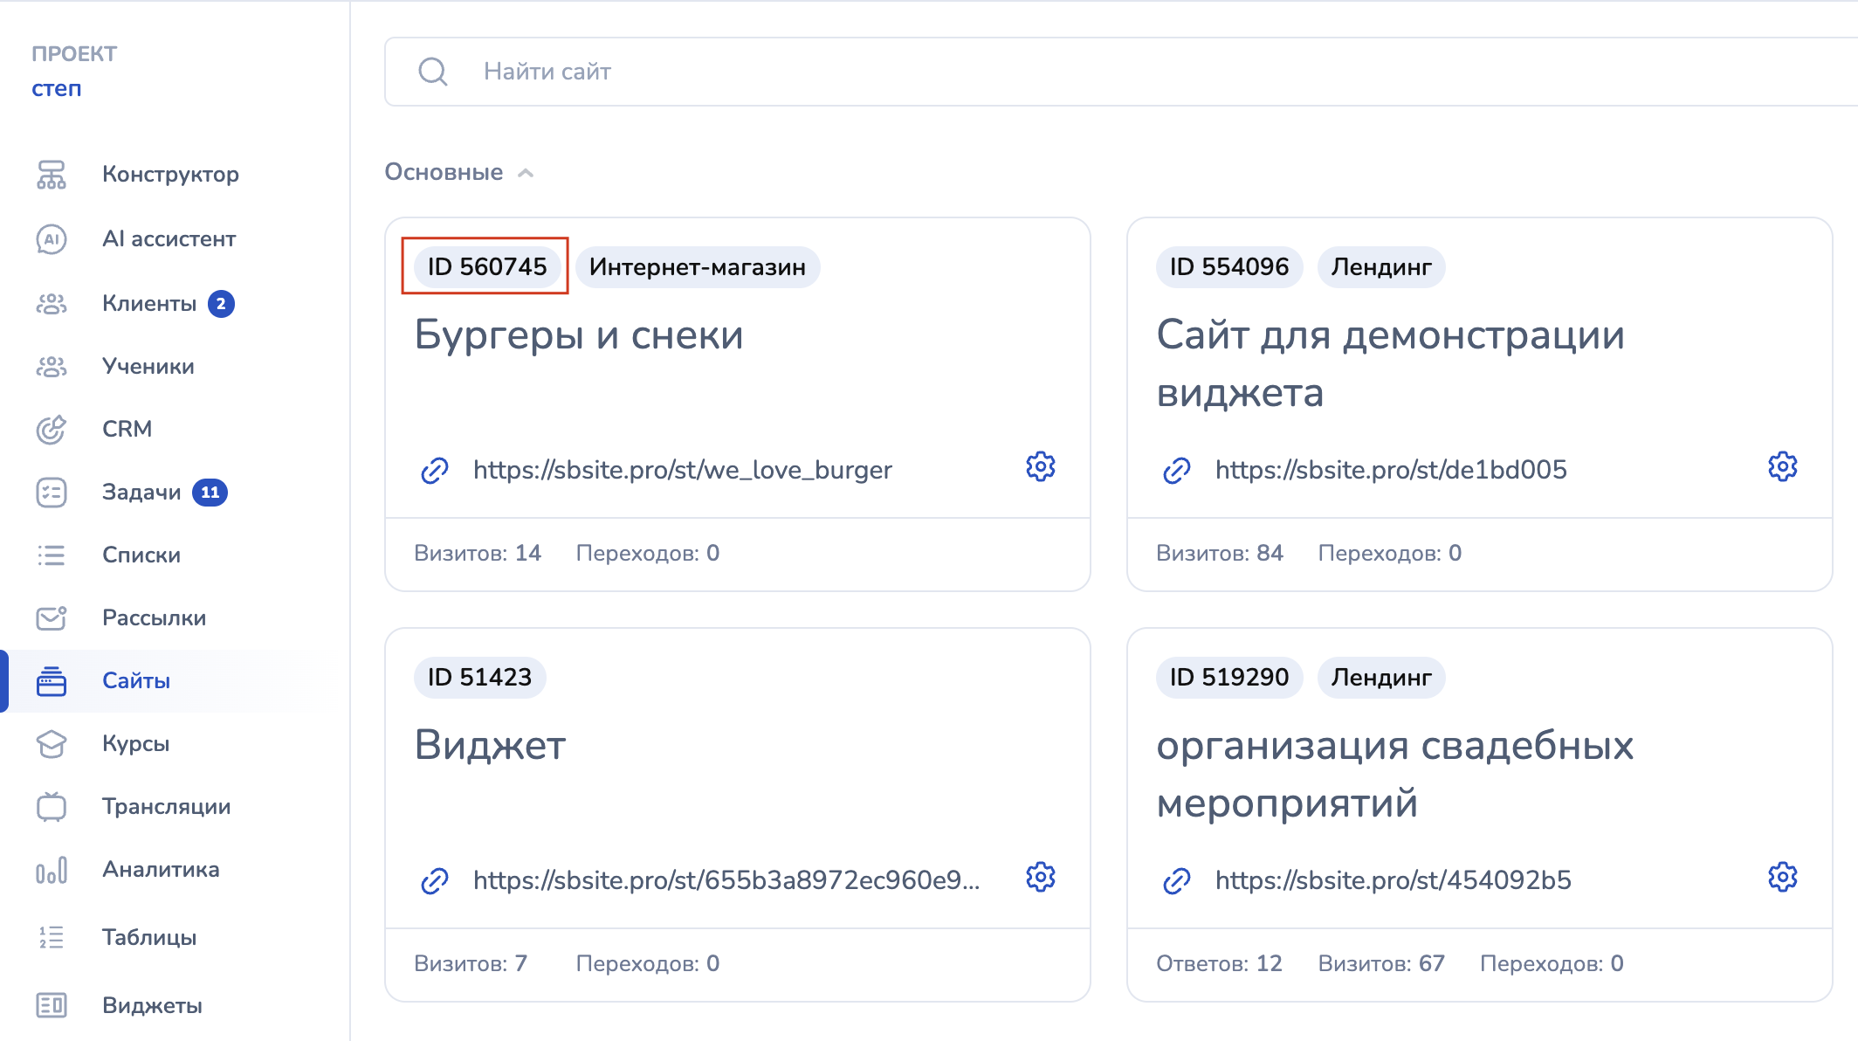Open the https://sbsite.pro/st/de1bd005 link
The height and width of the screenshot is (1041, 1858).
1391,470
